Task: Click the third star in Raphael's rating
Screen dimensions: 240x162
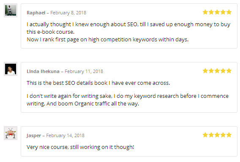Action: pos(217,12)
